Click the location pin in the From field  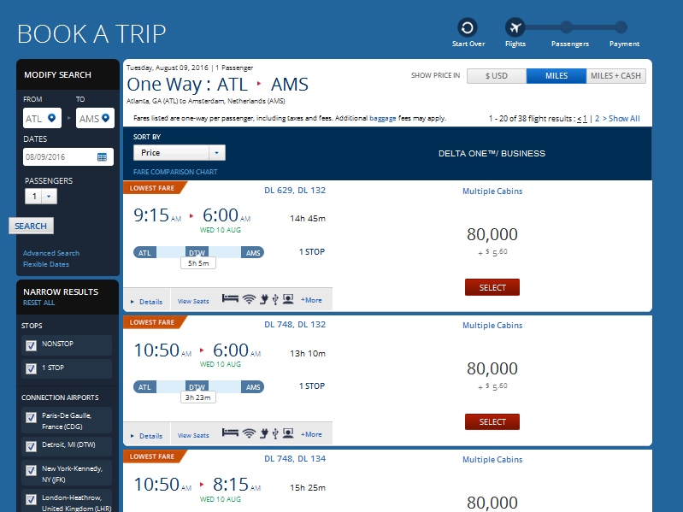pos(52,119)
